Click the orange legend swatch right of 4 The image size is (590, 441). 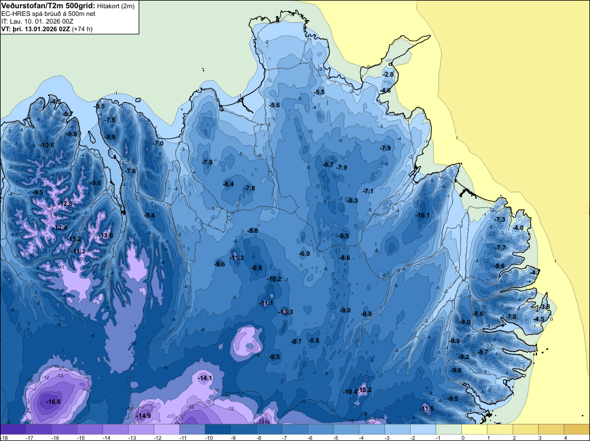(576, 429)
